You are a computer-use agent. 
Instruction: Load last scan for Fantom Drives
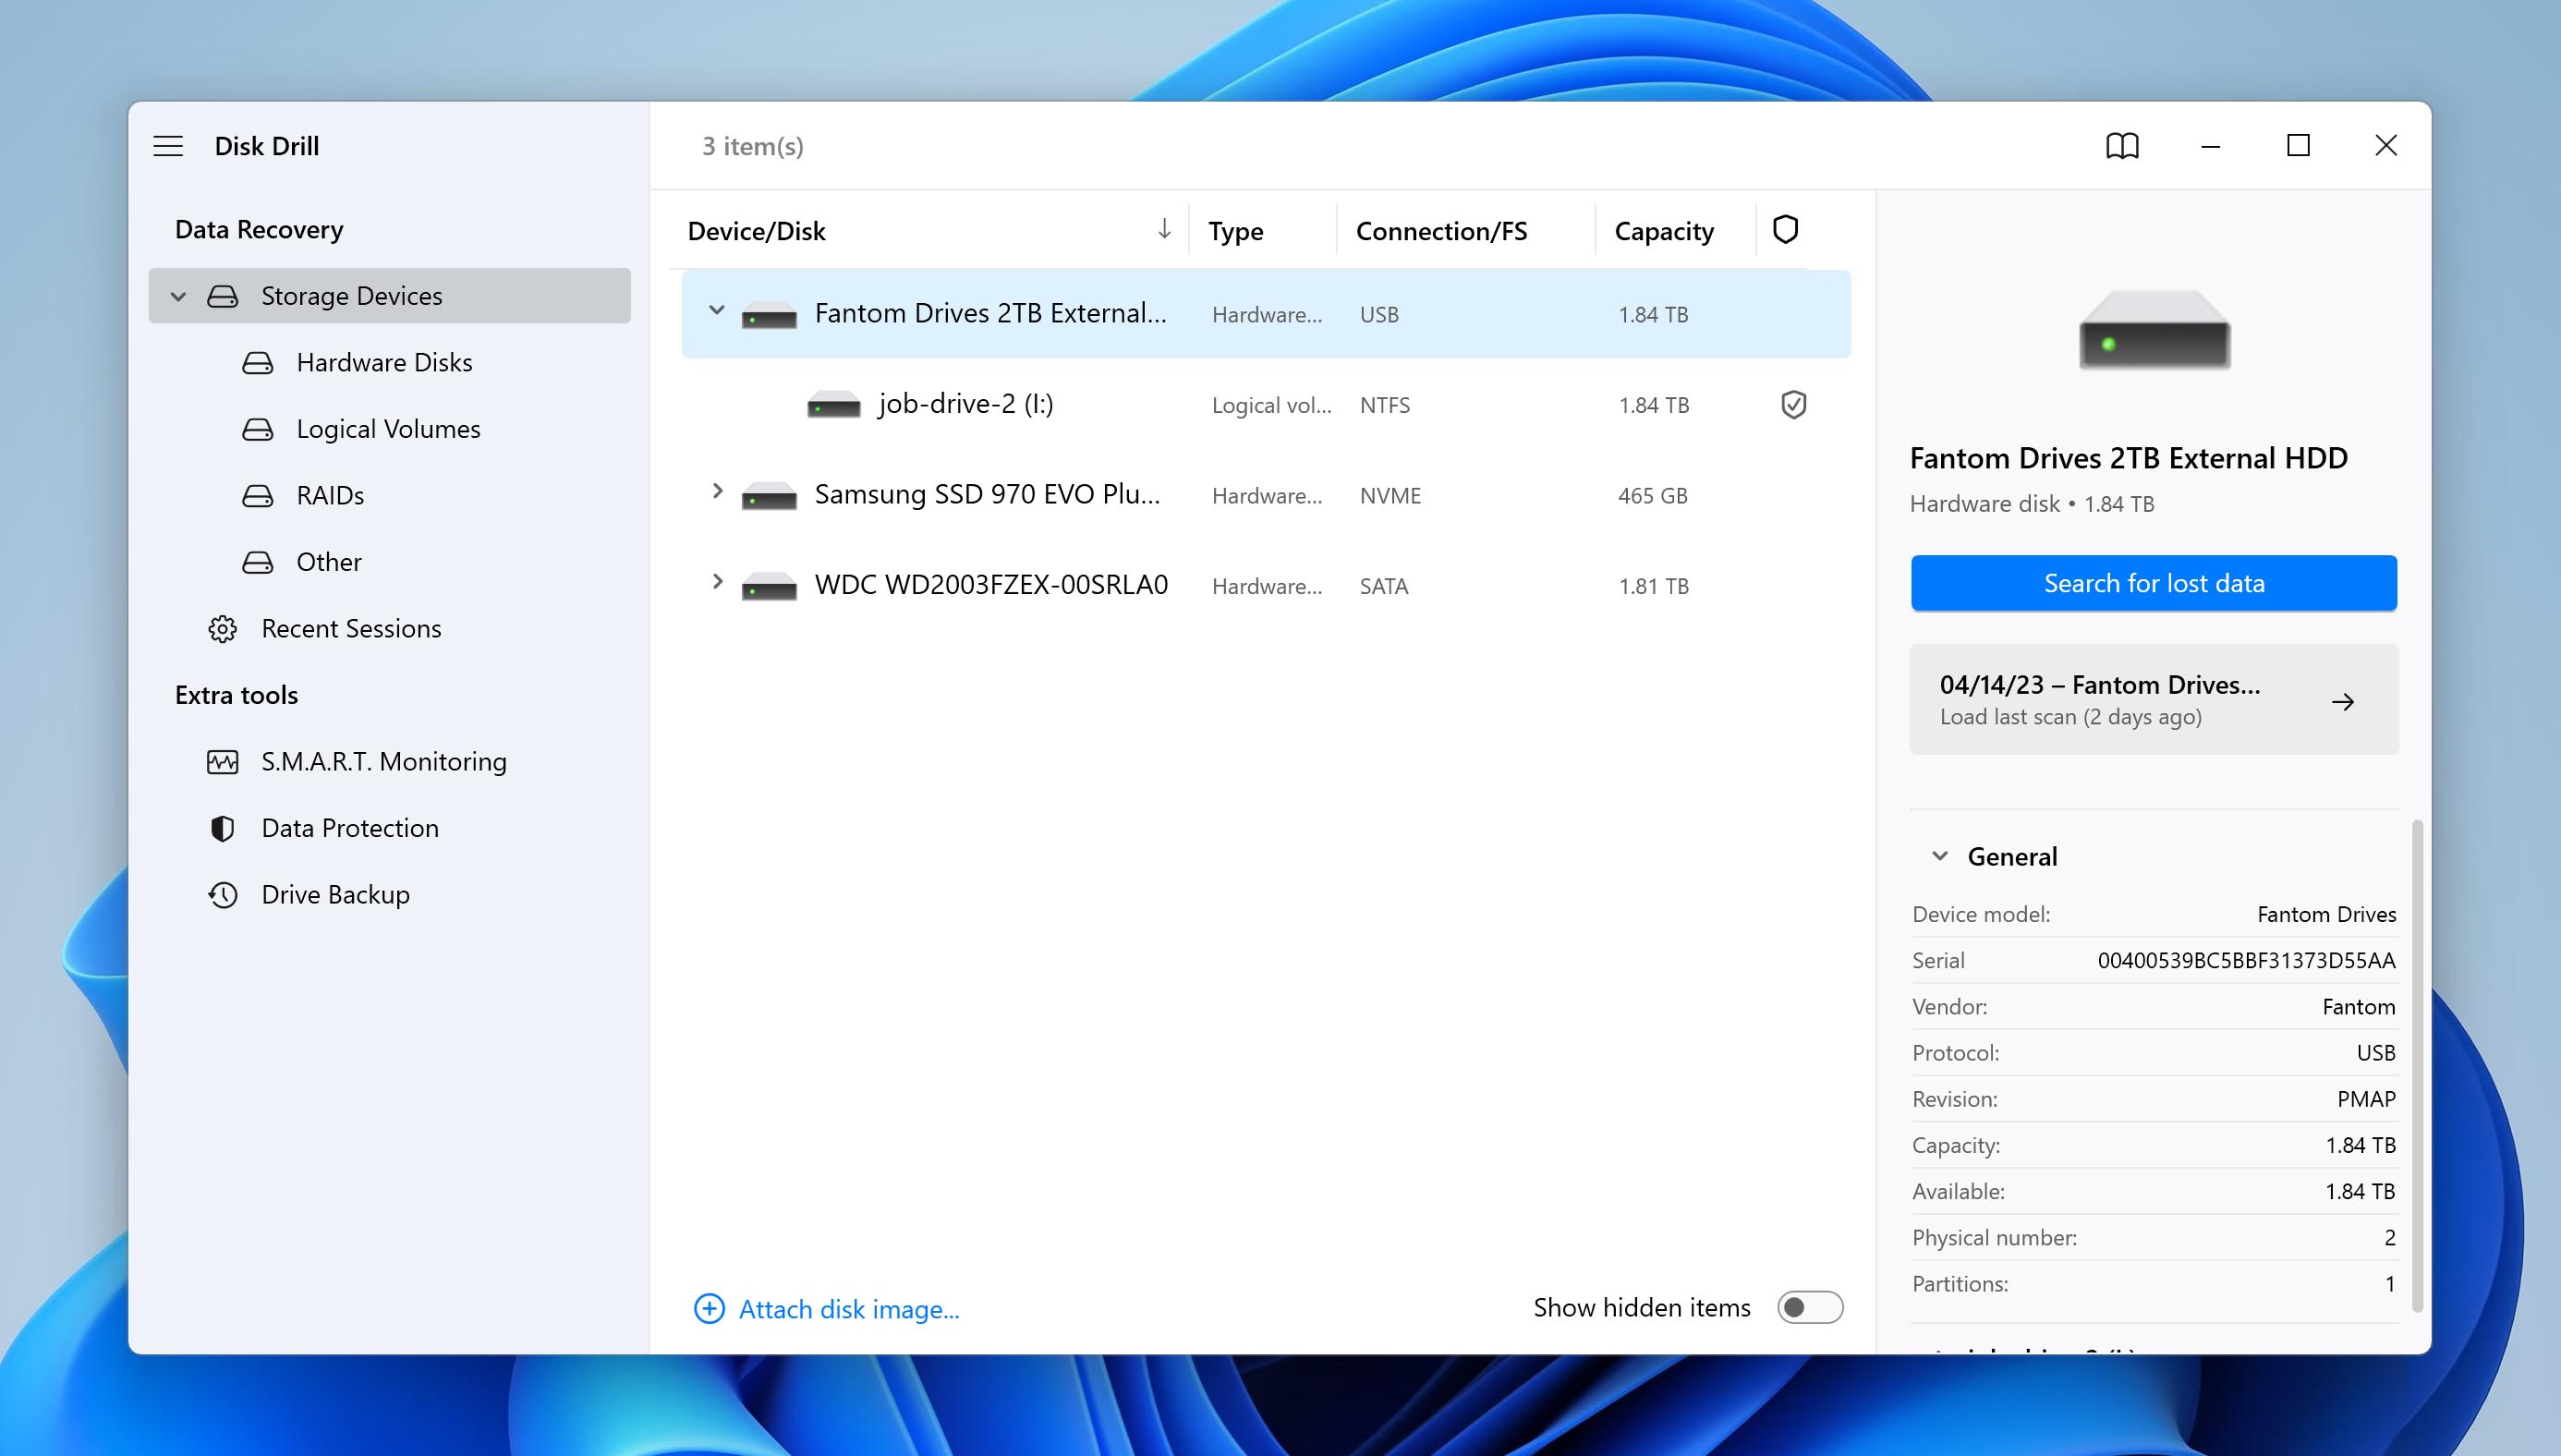[2153, 698]
